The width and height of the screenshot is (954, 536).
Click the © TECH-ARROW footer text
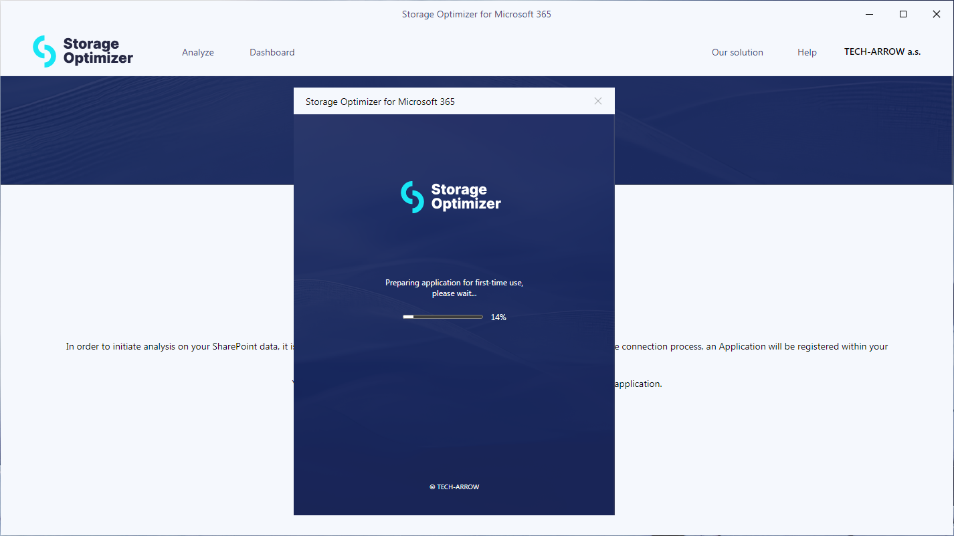(454, 487)
